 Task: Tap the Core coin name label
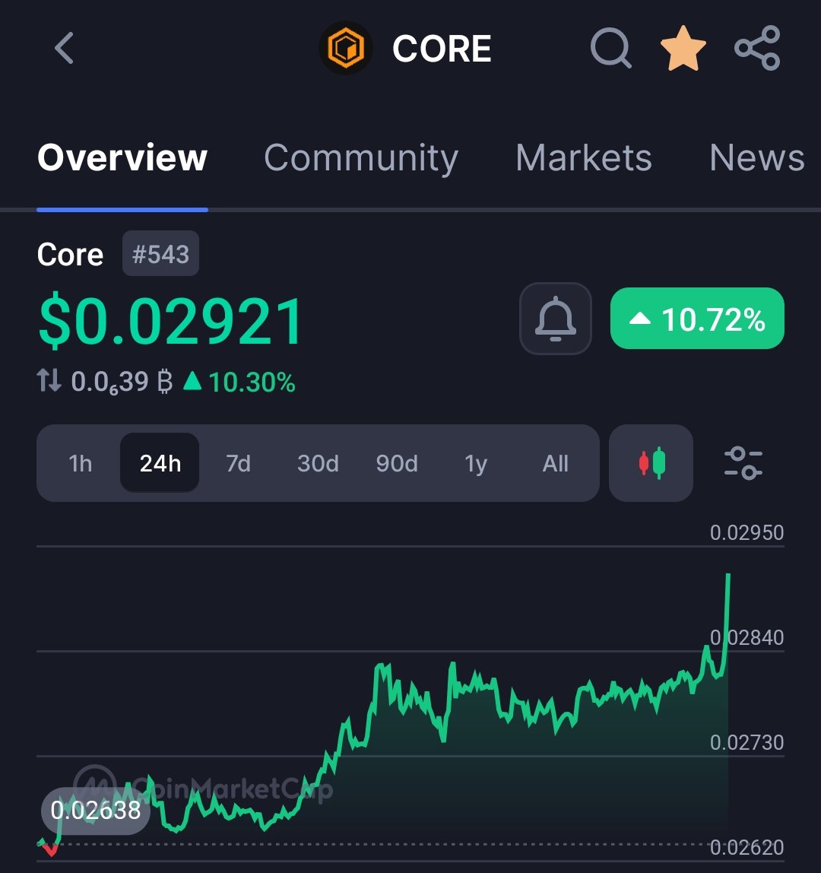click(70, 255)
